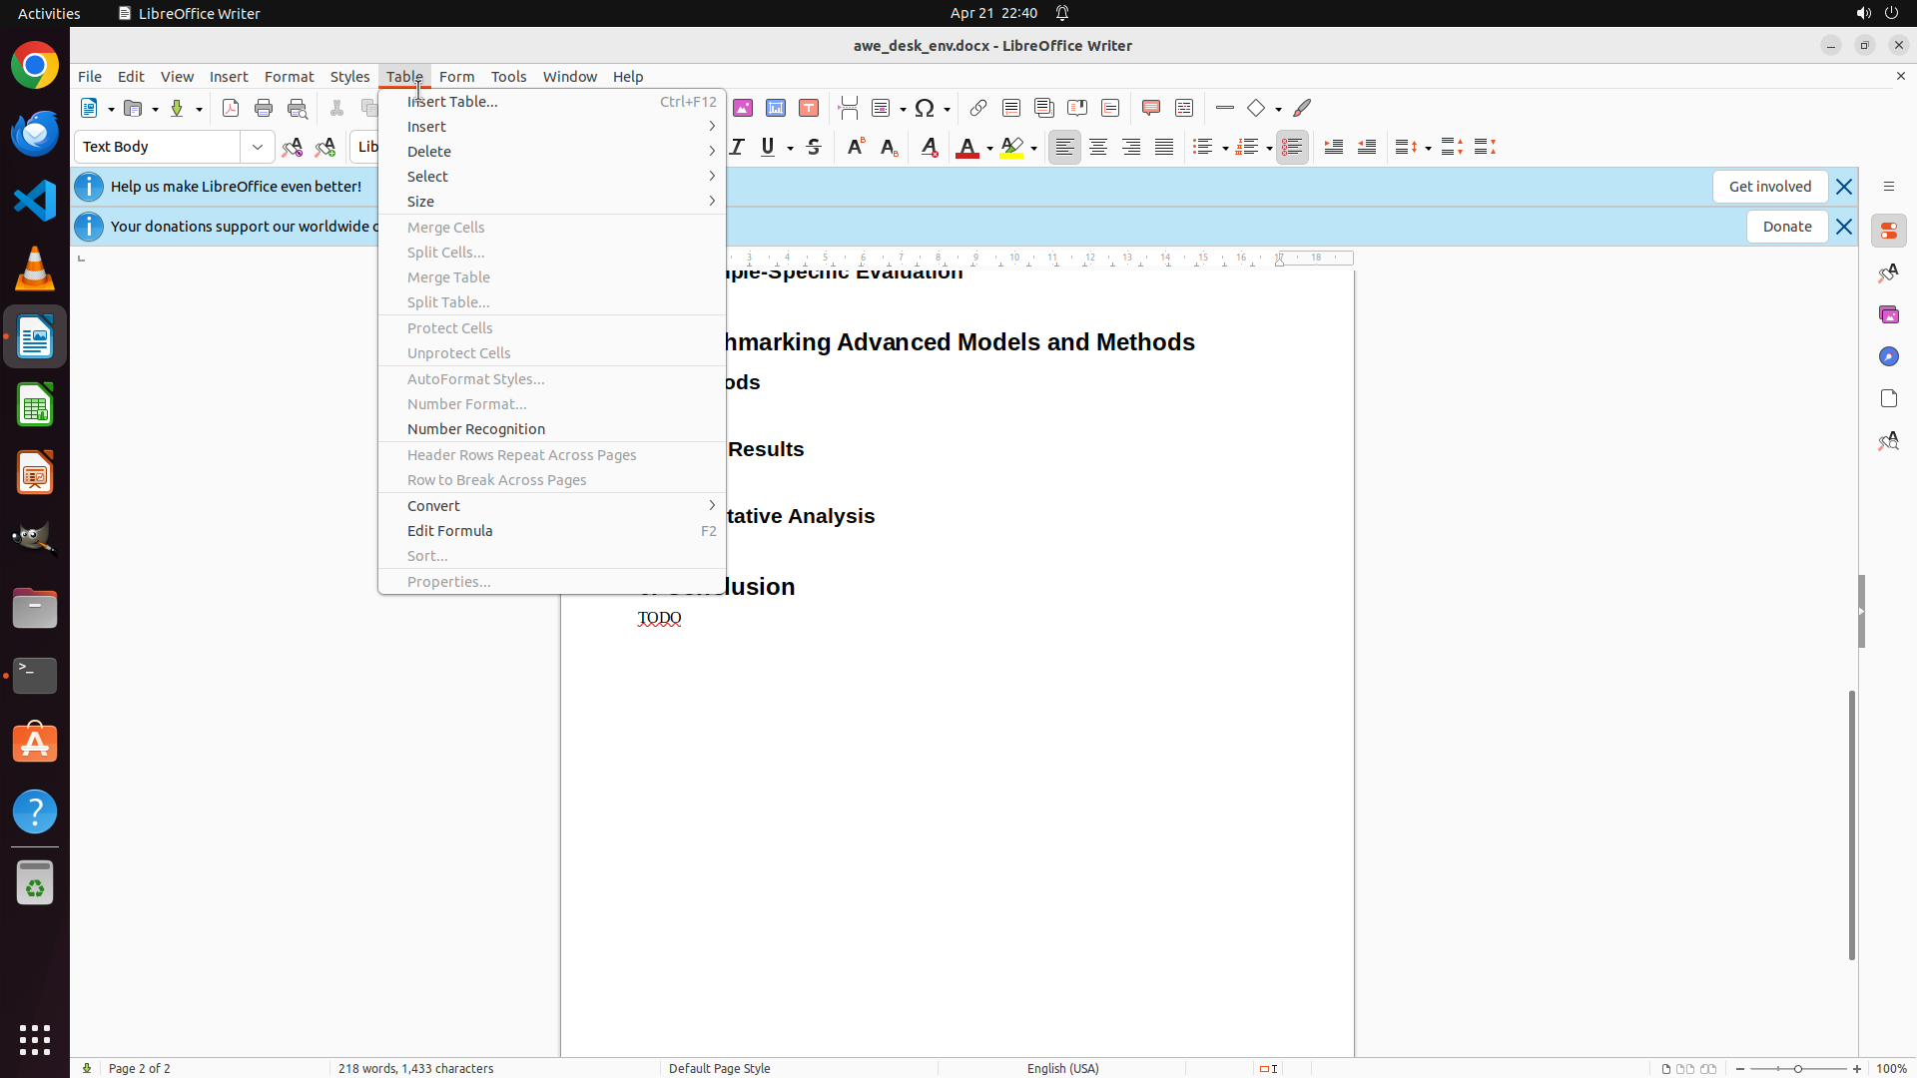Open the Text Body paragraph style dropdown

point(258,147)
